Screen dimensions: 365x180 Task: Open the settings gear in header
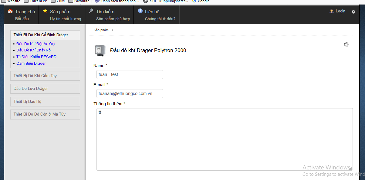353,12
